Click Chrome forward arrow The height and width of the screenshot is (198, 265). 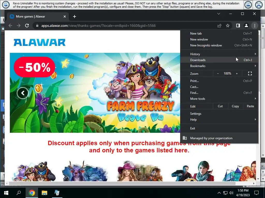pos(19,26)
